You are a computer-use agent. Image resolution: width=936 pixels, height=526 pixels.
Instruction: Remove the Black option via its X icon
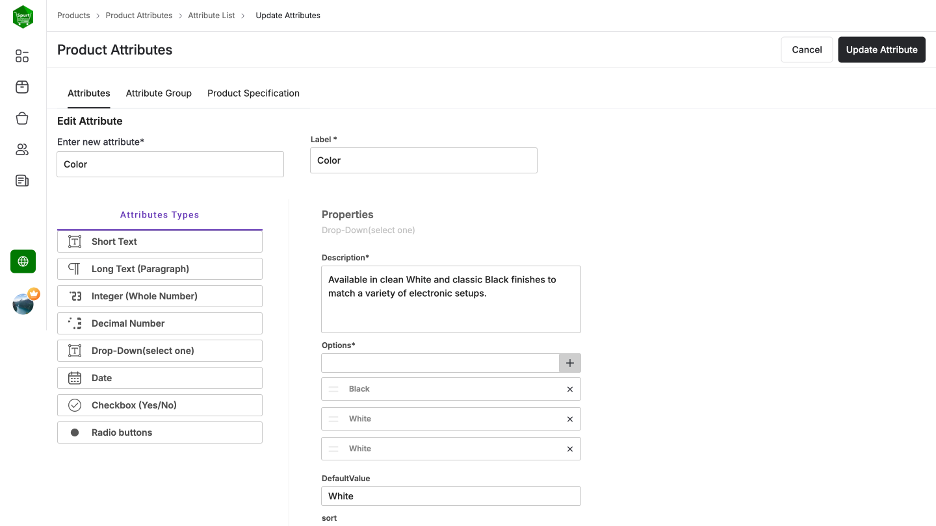point(569,388)
